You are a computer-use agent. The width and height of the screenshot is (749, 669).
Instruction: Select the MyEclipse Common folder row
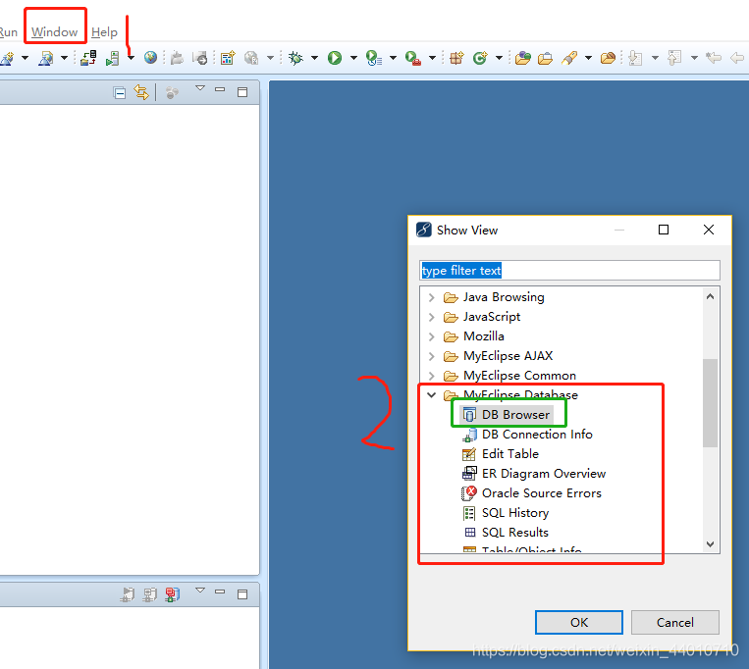click(x=509, y=376)
